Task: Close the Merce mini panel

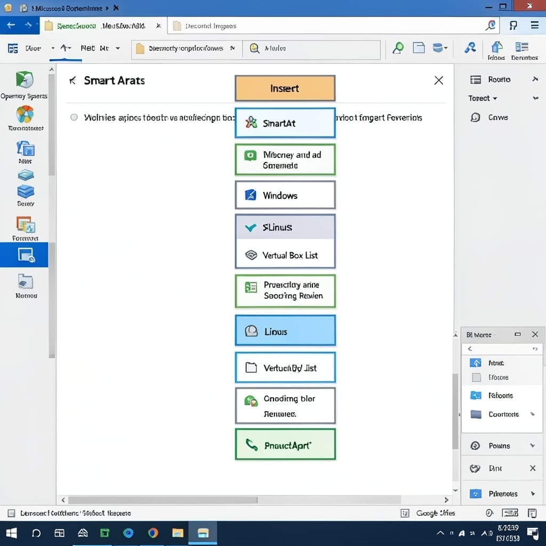Action: (x=535, y=334)
